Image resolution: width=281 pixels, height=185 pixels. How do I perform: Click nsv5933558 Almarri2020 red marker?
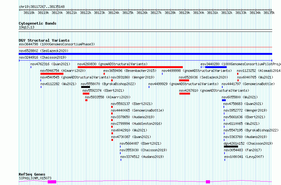pyautogui.click(x=86, y=100)
